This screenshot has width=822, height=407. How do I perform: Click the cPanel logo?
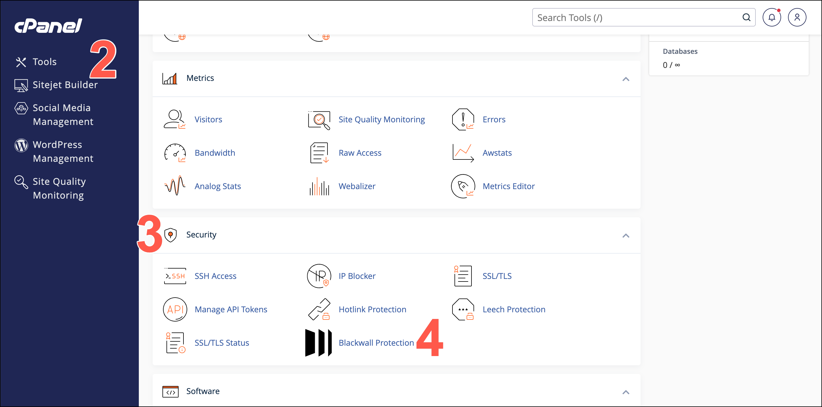(x=48, y=26)
